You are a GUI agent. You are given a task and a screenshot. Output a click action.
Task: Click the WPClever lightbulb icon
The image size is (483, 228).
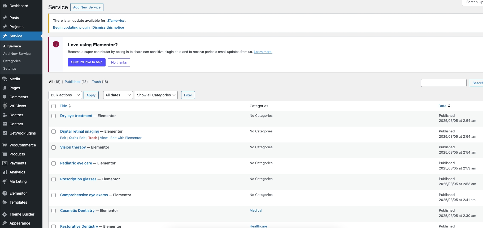[x=5, y=106]
